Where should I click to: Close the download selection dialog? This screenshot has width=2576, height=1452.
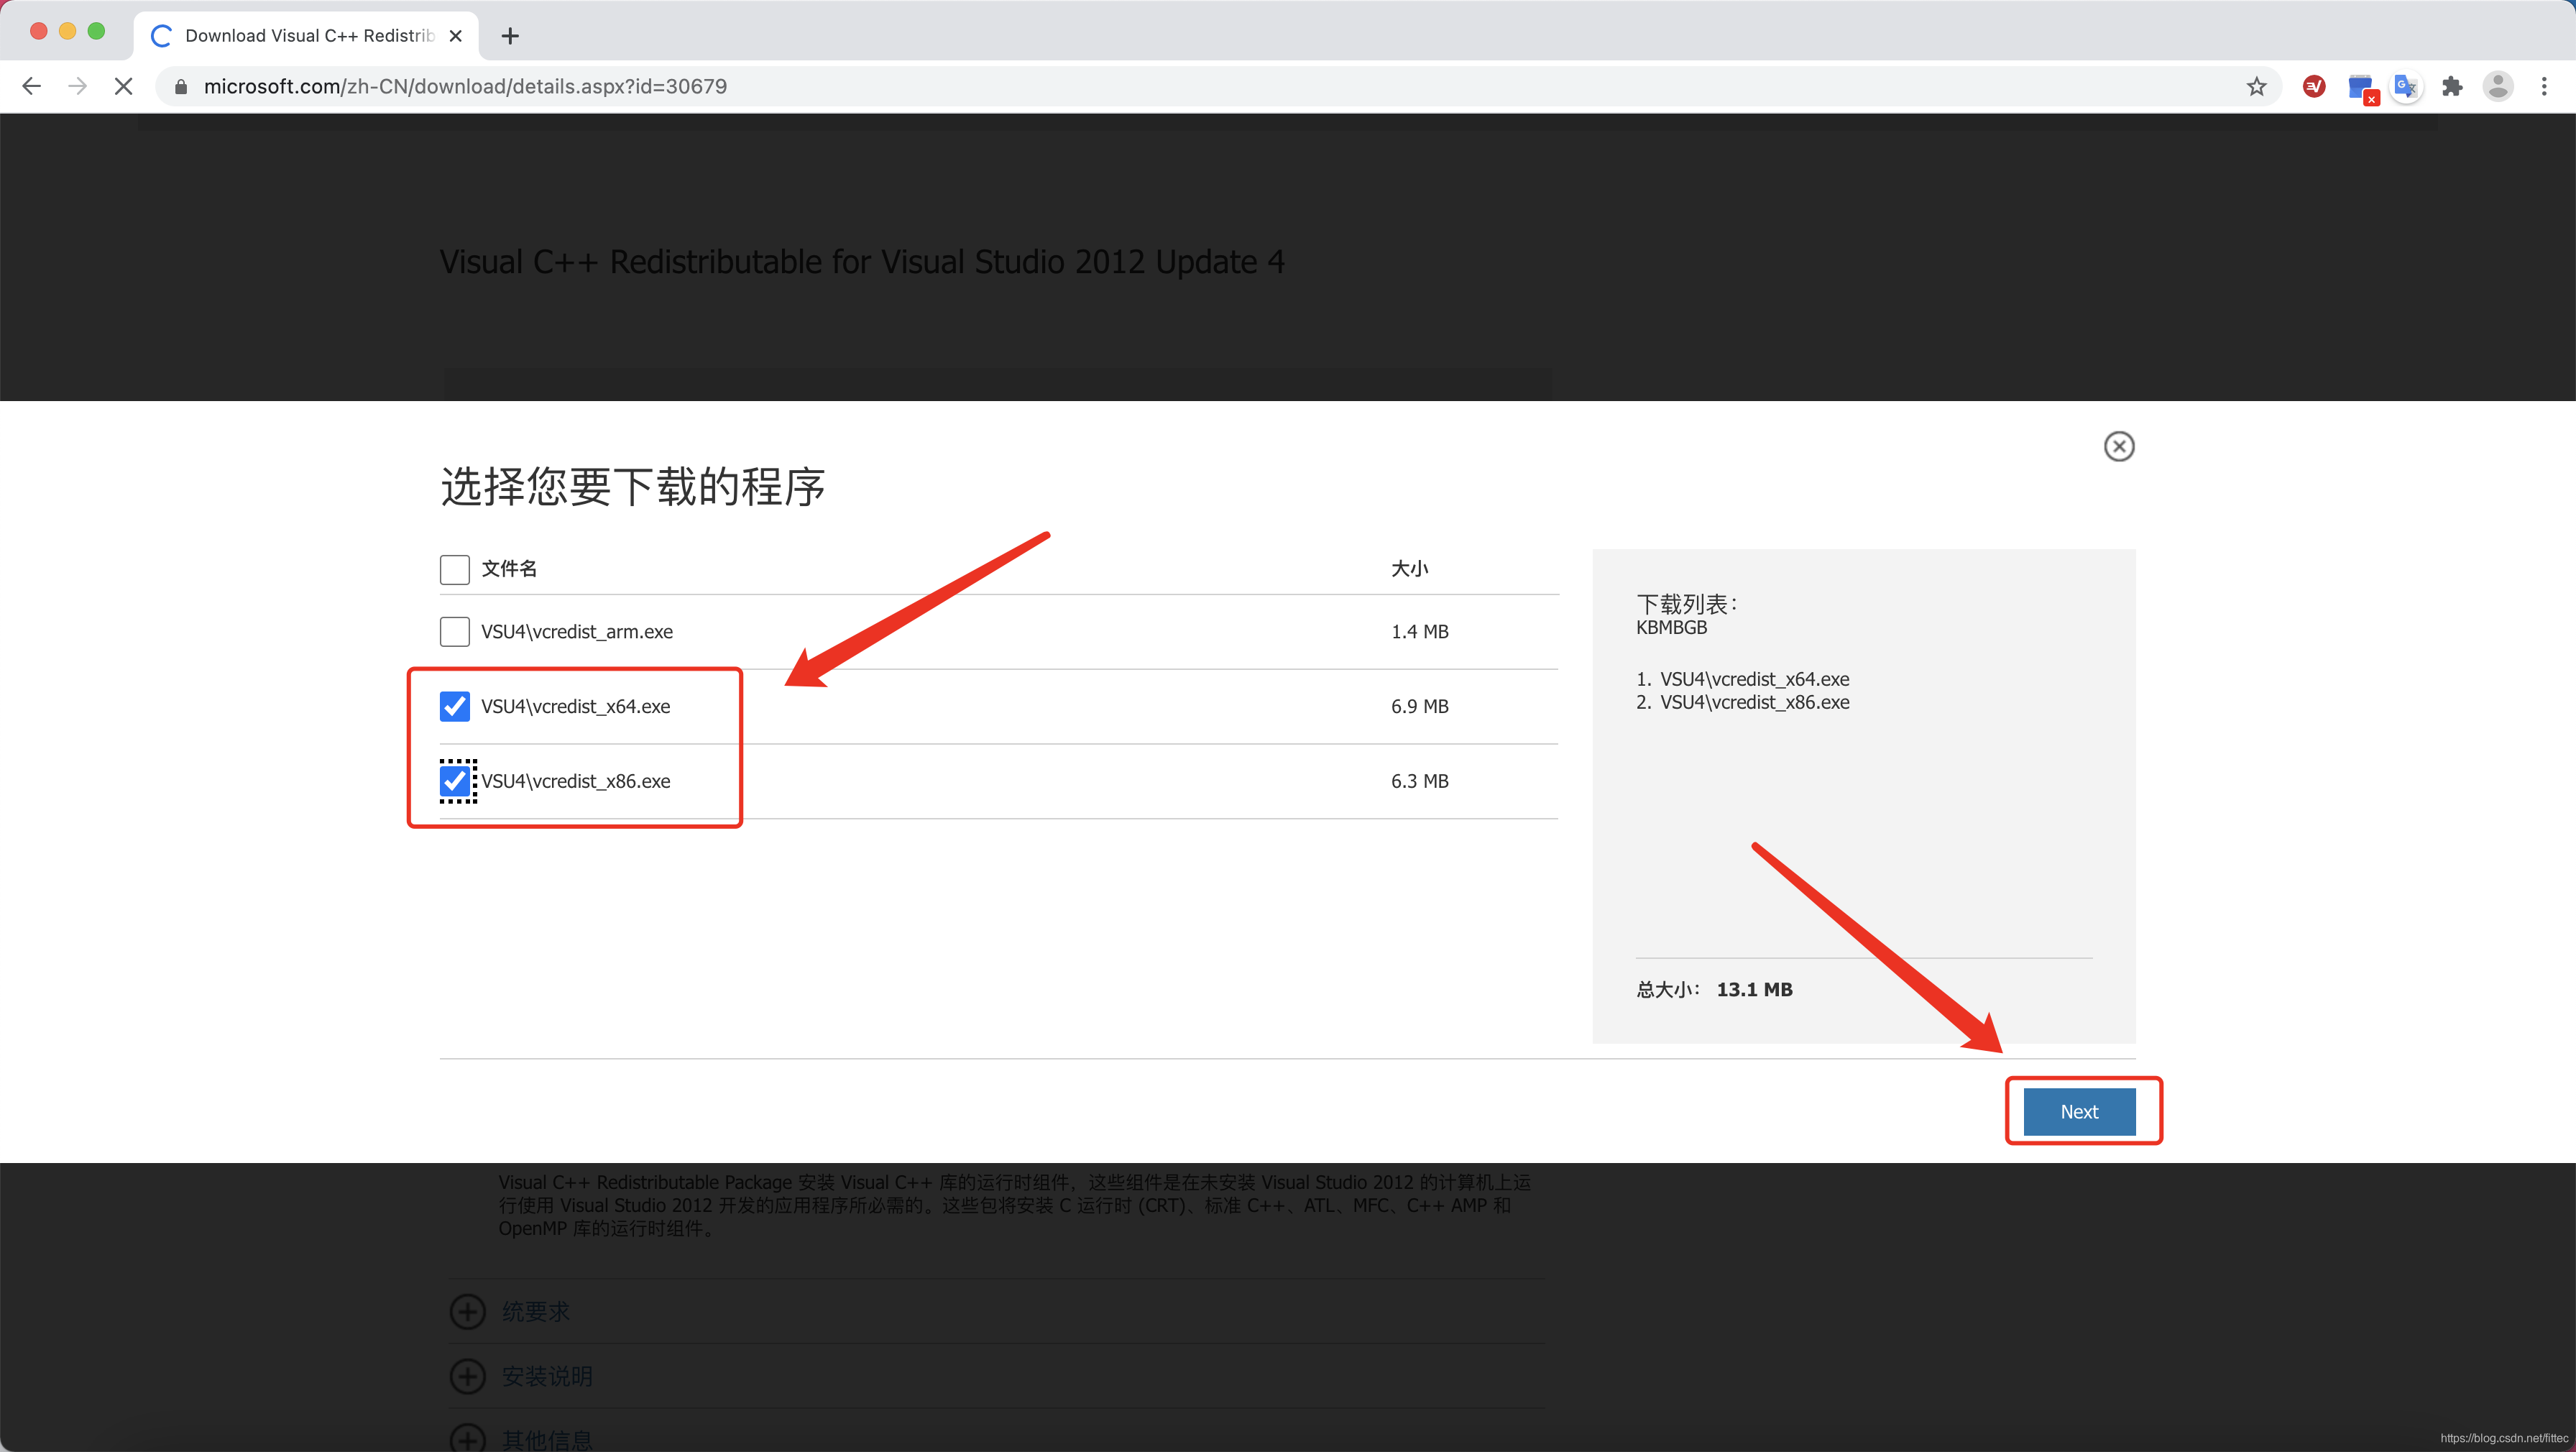click(x=2119, y=446)
